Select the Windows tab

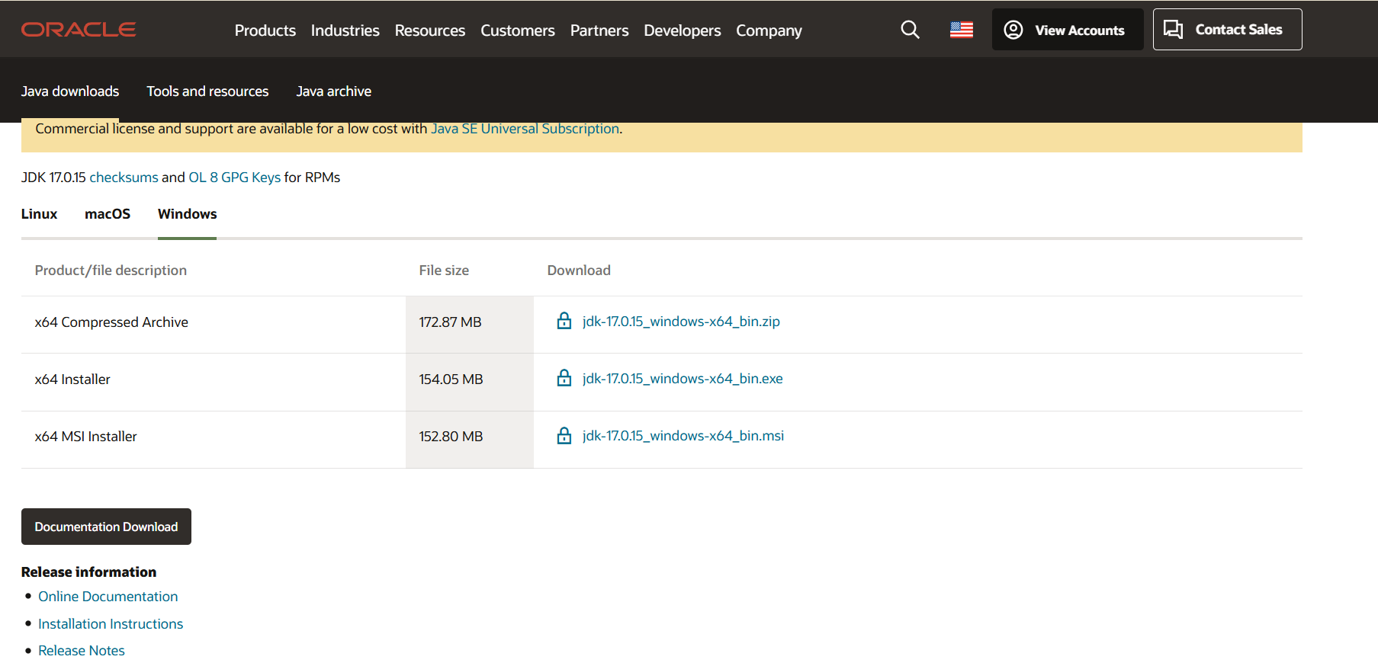pos(188,214)
